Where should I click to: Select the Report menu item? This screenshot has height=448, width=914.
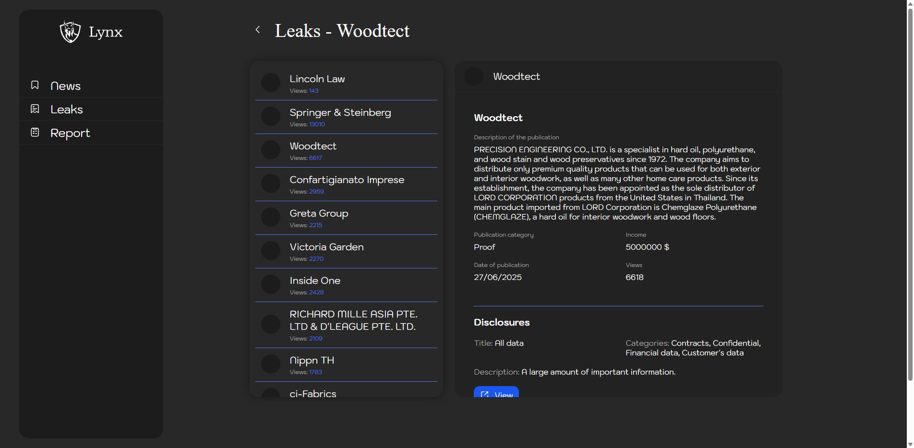pyautogui.click(x=70, y=133)
